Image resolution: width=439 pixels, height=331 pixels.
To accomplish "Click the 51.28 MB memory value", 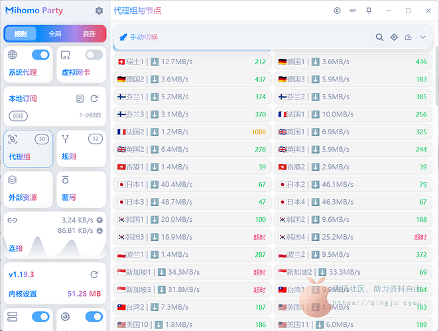I will pos(84,294).
